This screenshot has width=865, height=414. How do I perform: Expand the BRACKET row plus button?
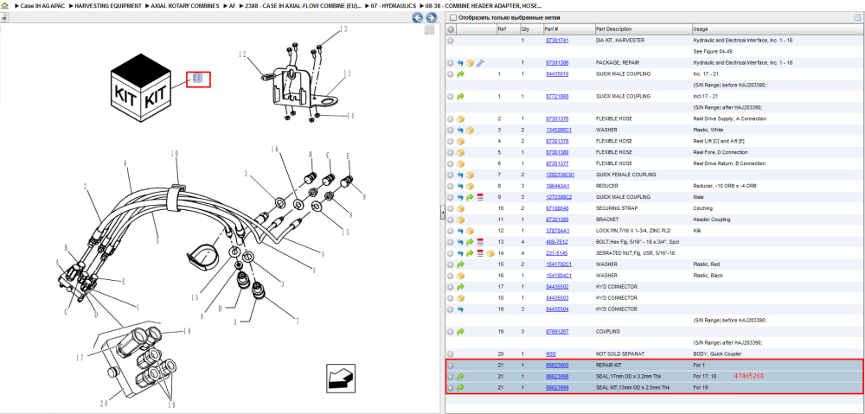(x=450, y=220)
